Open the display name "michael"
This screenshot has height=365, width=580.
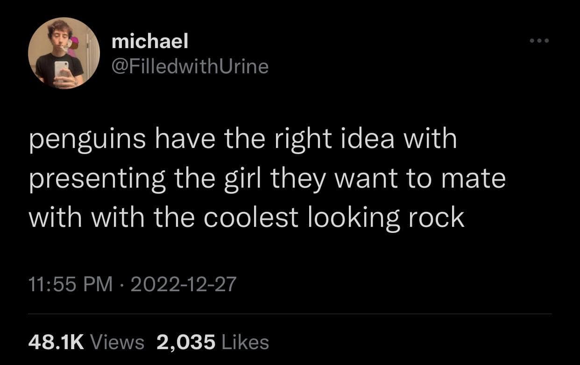(150, 42)
